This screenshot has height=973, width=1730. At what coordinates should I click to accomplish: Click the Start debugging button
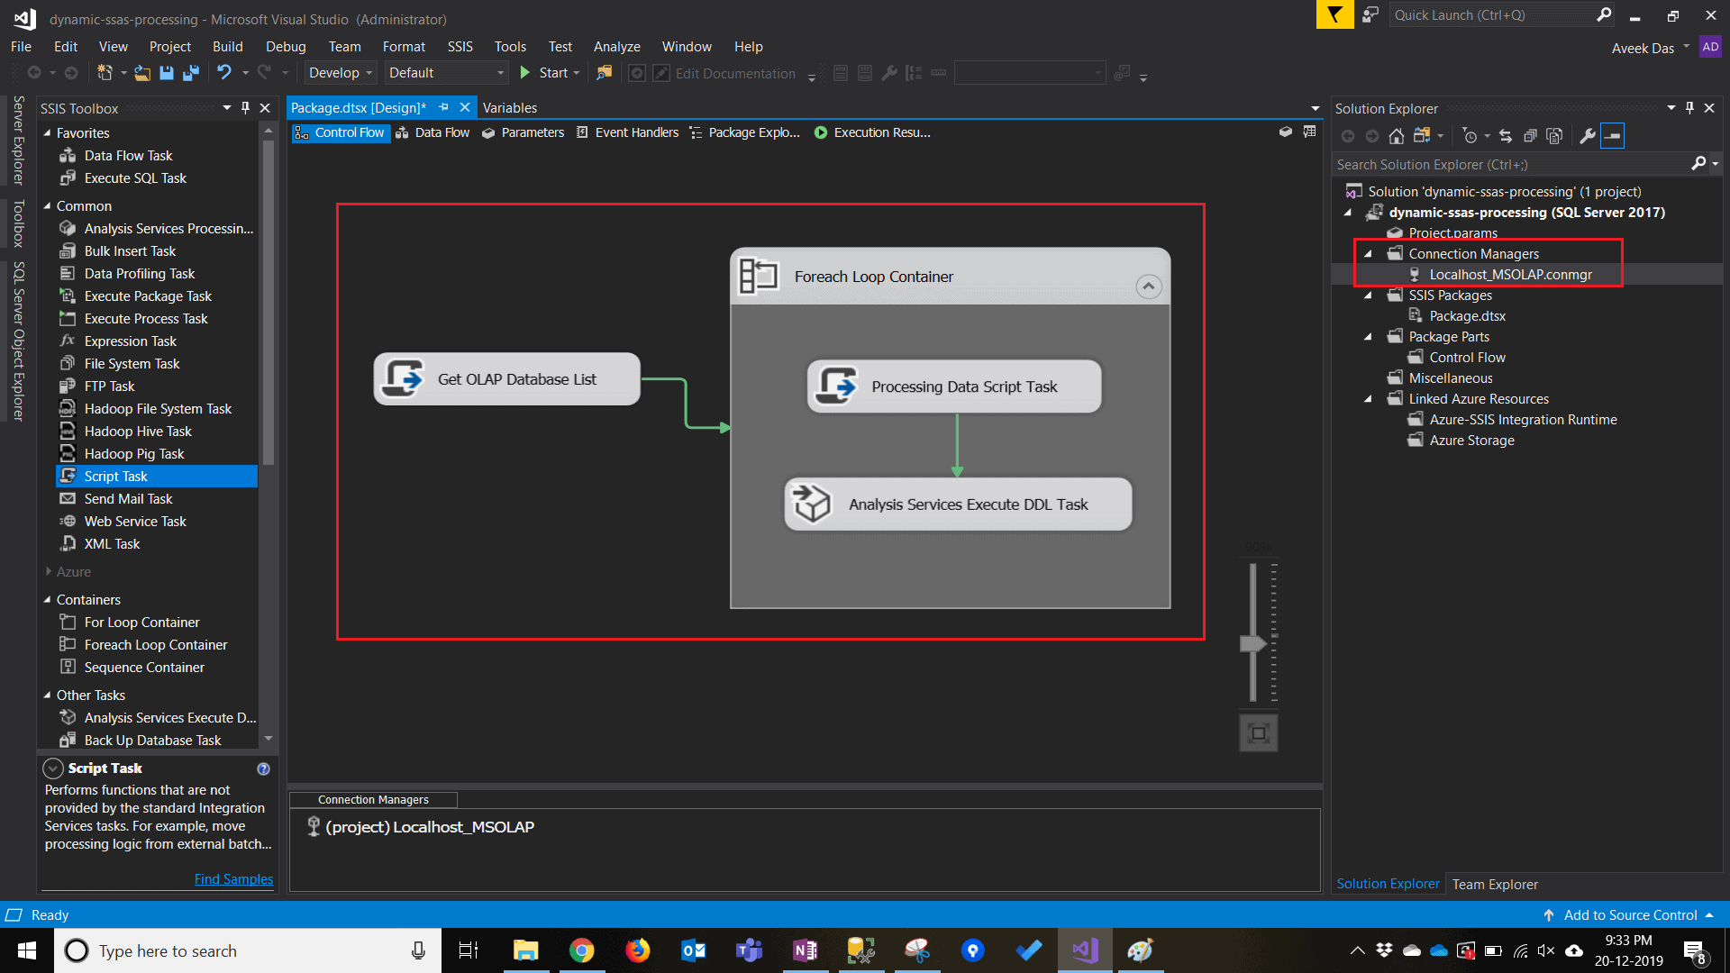point(544,73)
